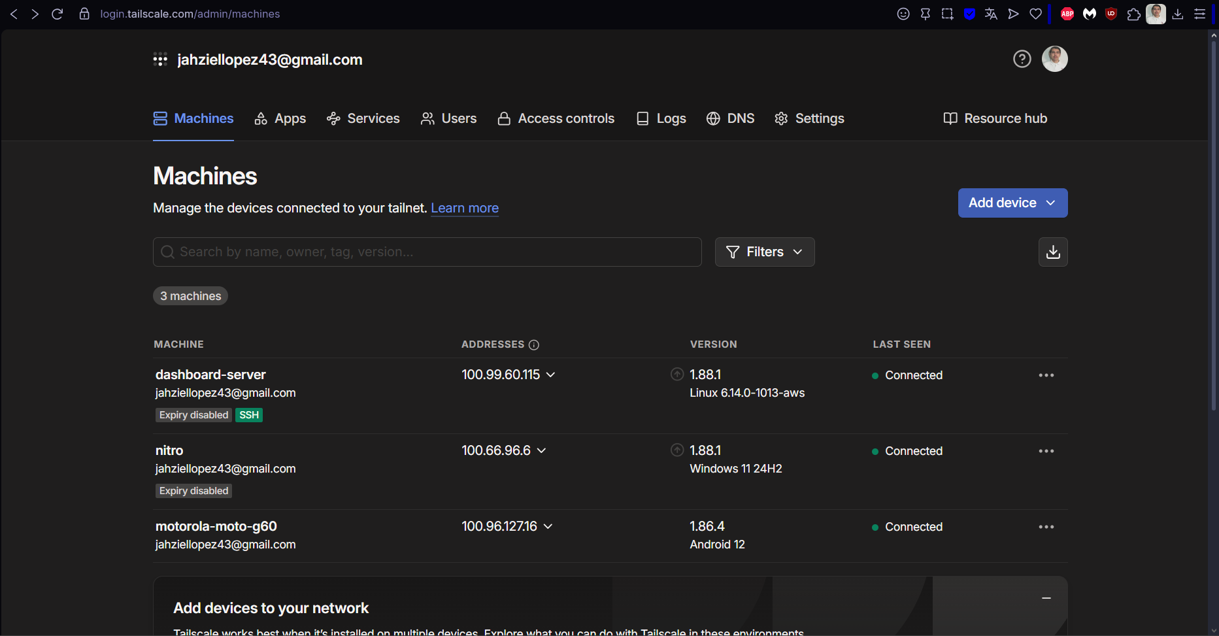This screenshot has width=1219, height=636.
Task: Click the screenshot capture icon in toolbar
Action: [x=947, y=14]
